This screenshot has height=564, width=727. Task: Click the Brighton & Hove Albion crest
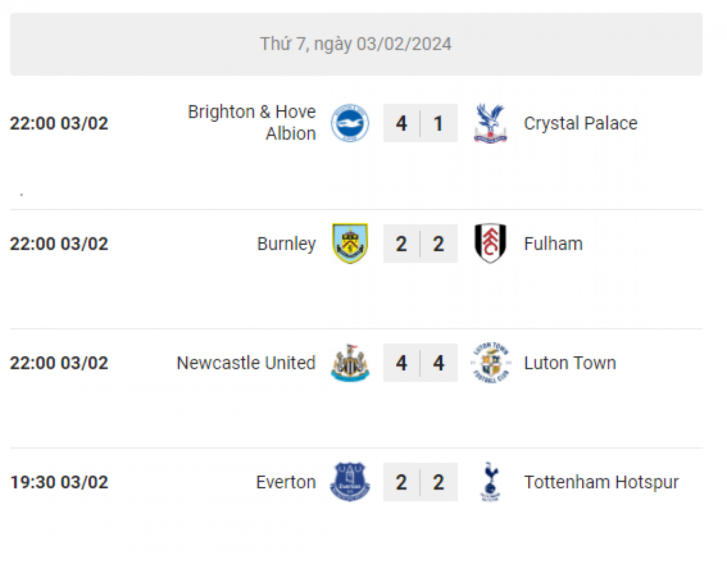[x=350, y=123]
